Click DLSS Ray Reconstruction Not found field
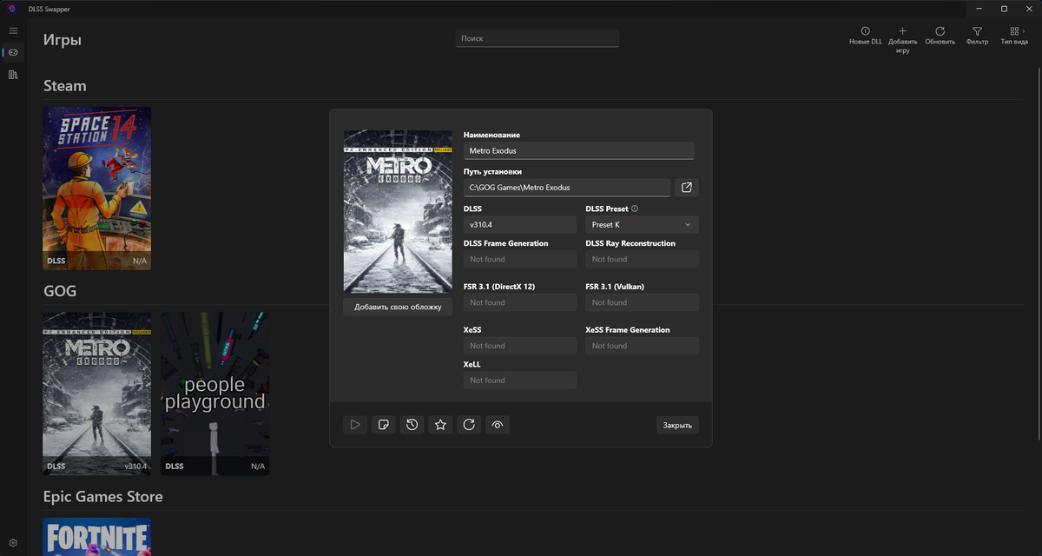 pyautogui.click(x=642, y=259)
